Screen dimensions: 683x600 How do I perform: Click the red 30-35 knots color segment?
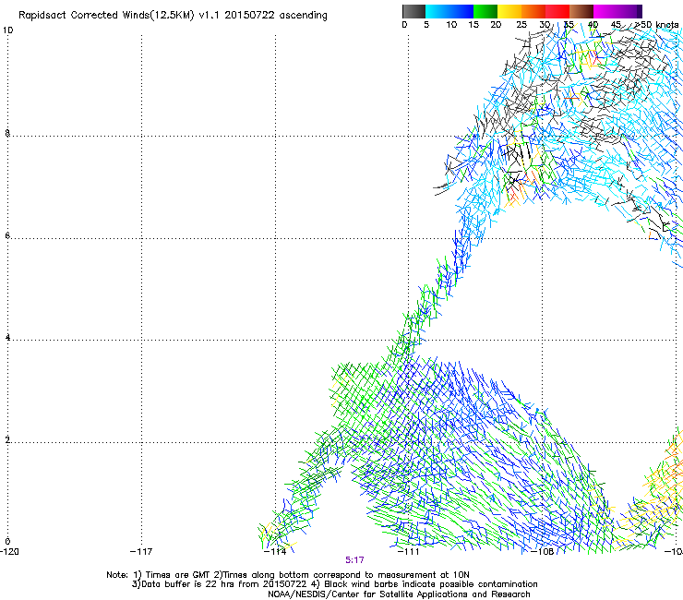pos(557,11)
